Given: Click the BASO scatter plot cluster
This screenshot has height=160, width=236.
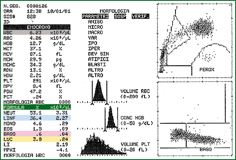Looking at the screenshot, I should pyautogui.click(x=197, y=136).
